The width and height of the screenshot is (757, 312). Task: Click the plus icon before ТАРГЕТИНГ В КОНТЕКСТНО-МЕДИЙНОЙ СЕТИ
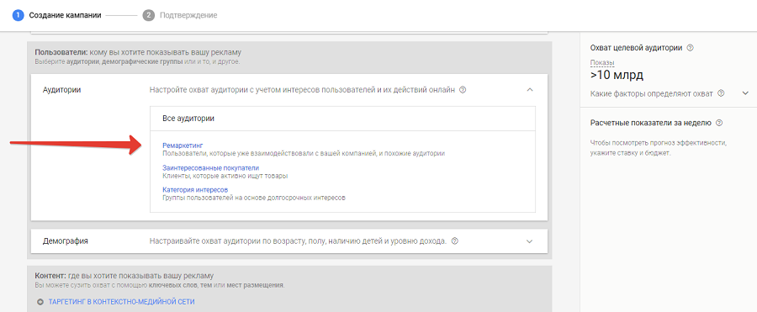[x=40, y=303]
